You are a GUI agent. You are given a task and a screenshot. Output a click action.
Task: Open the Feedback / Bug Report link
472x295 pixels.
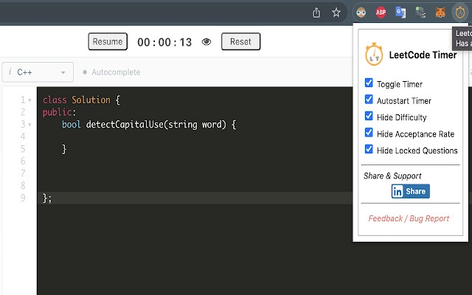pyautogui.click(x=409, y=218)
